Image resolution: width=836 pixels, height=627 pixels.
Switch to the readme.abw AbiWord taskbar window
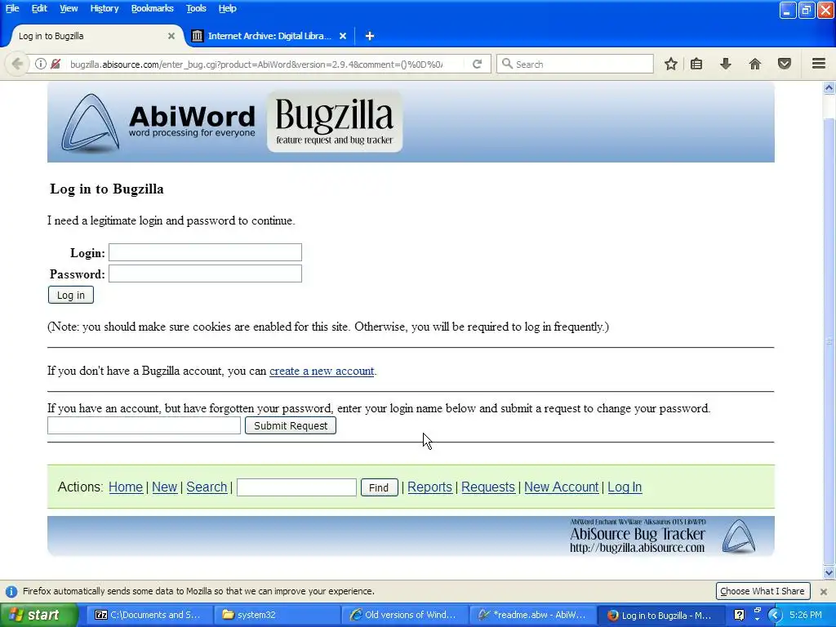tap(532, 615)
